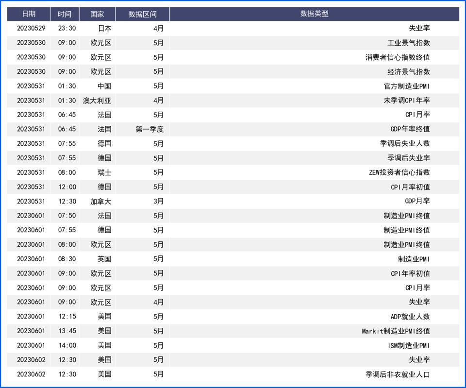The image size is (466, 388).
Task: Select the 澳大利亚 未季调CPI年率 row
Action: [x=233, y=101]
